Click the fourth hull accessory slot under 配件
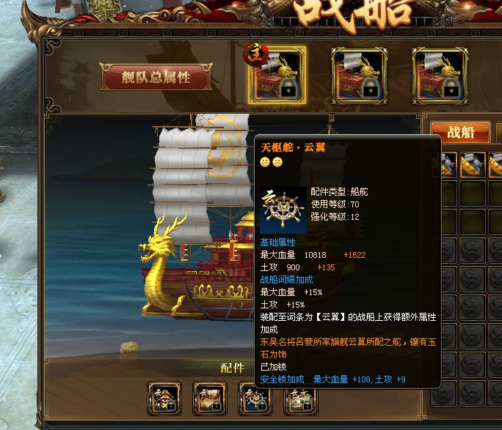502x430 pixels. 301,400
